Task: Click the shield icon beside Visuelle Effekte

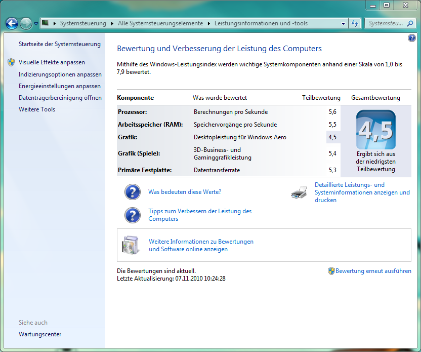Action: (x=11, y=62)
